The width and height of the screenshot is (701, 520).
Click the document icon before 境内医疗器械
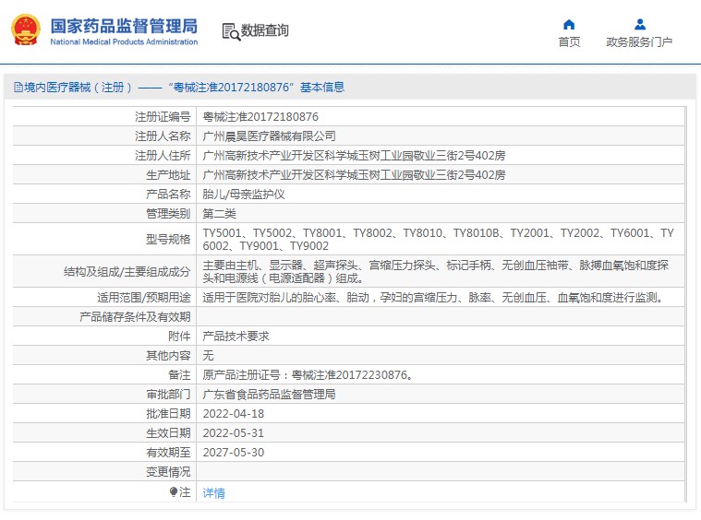pyautogui.click(x=18, y=87)
